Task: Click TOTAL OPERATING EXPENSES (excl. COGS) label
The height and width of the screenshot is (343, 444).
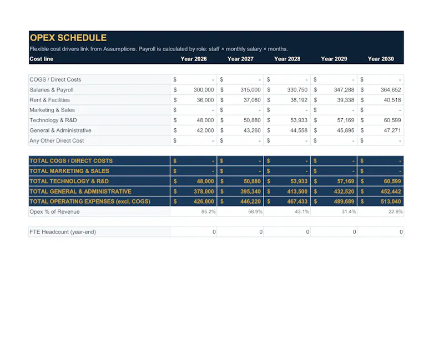Action: click(90, 201)
